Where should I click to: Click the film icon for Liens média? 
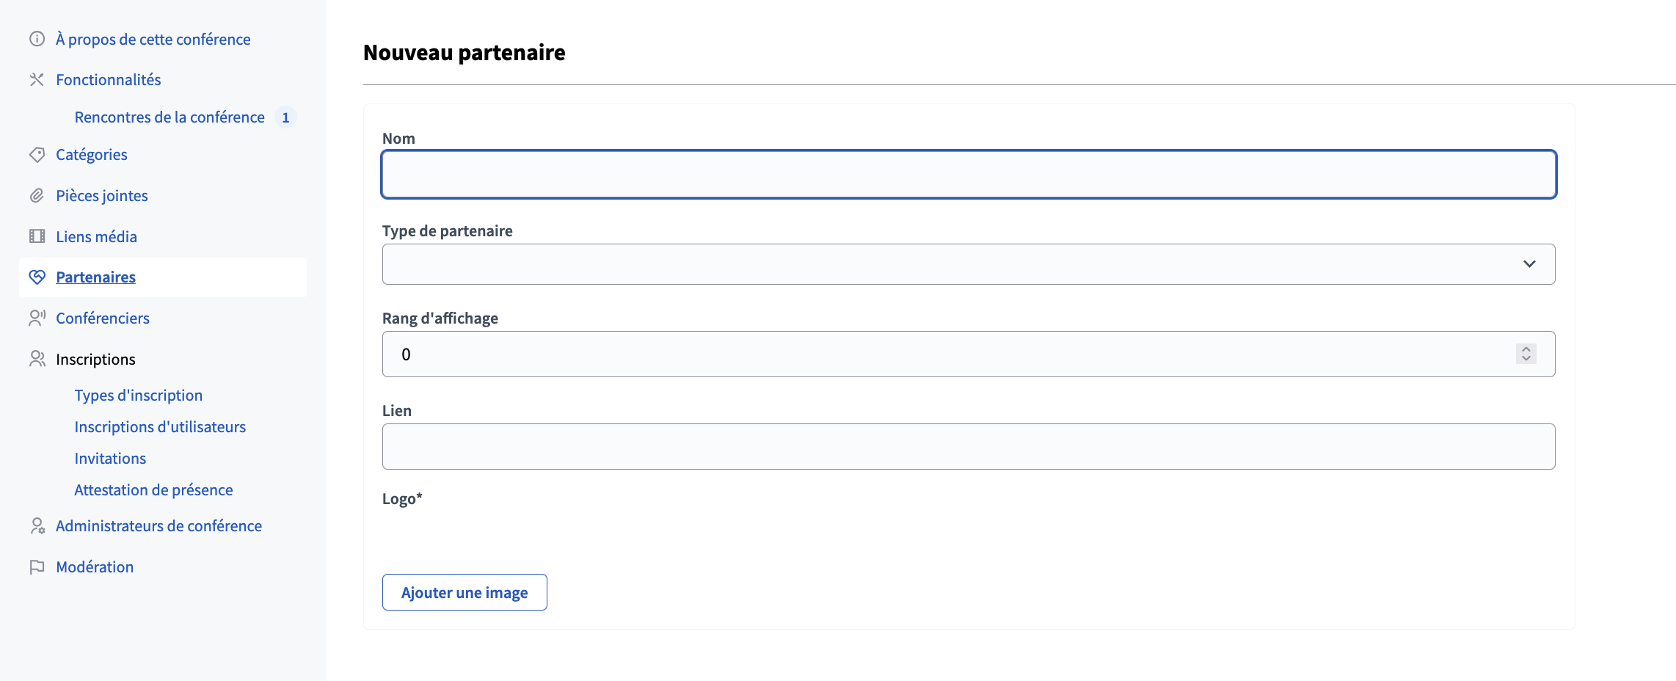click(37, 236)
